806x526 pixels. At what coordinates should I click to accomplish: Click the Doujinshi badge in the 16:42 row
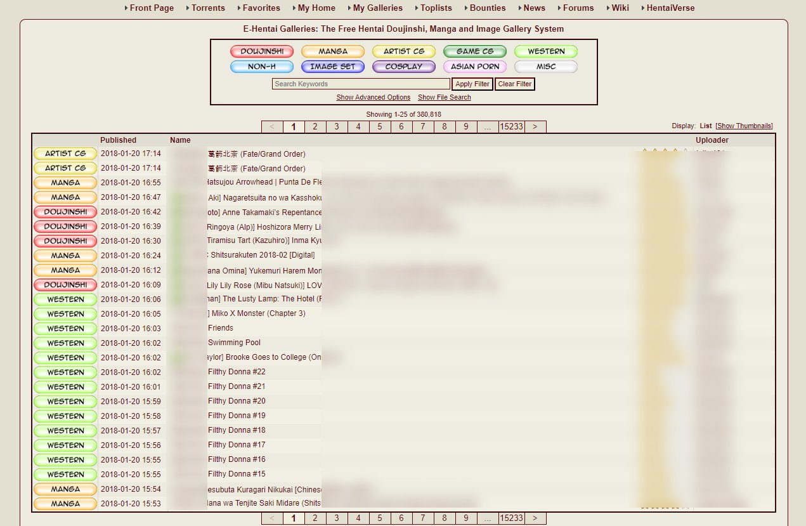point(65,212)
